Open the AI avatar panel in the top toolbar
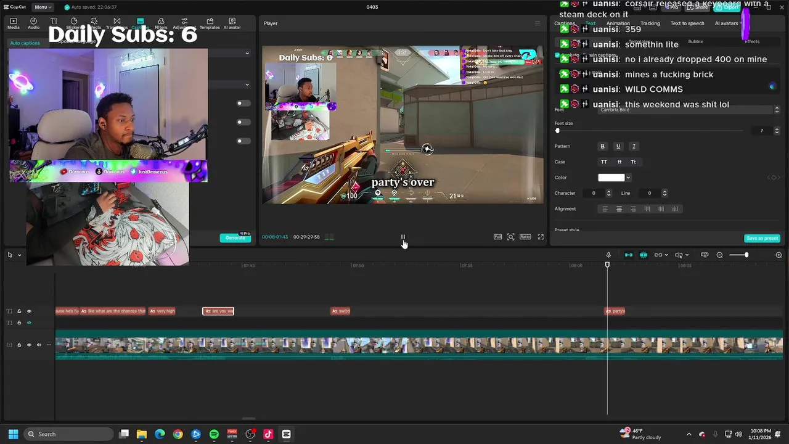 pos(232,23)
